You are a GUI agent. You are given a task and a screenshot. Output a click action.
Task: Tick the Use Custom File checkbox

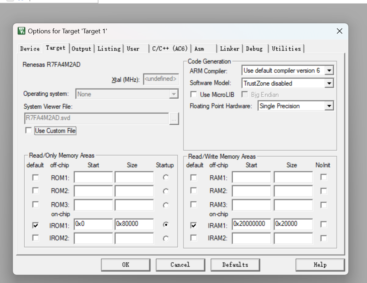(x=29, y=130)
